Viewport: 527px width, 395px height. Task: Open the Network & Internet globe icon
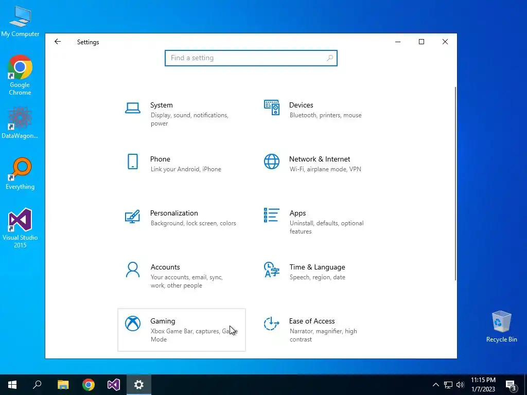pos(272,161)
